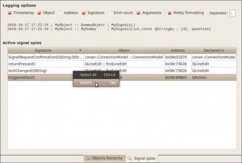242x163 pixels.
Task: Switch to the Objects hierarchy tab
Action: tap(107, 158)
